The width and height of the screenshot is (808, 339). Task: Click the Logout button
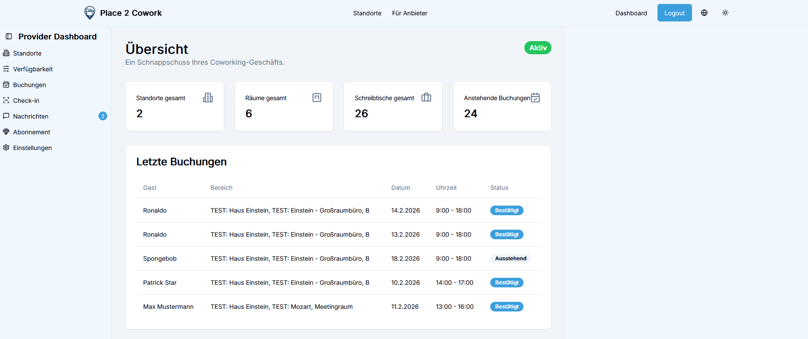click(x=674, y=13)
